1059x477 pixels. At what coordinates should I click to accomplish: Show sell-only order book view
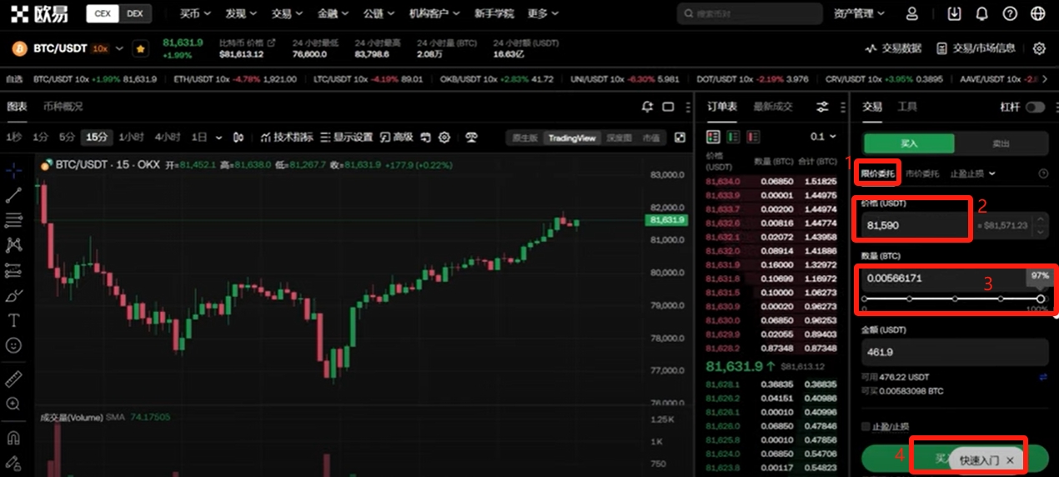point(753,137)
